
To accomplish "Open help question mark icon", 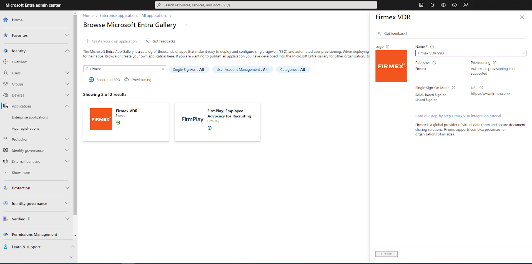I will click(455, 5).
